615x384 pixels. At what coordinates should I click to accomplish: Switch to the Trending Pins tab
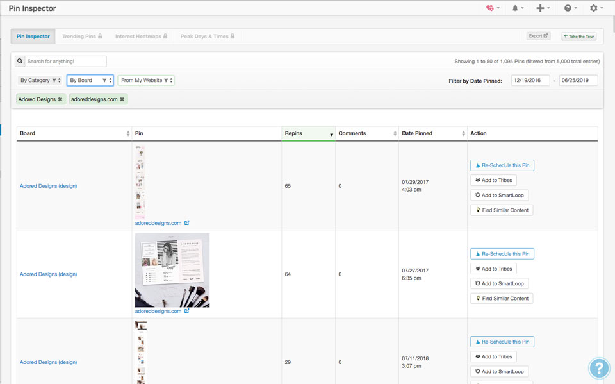[x=82, y=37]
